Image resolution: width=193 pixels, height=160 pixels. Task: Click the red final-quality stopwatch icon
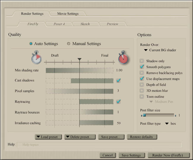(x=123, y=57)
